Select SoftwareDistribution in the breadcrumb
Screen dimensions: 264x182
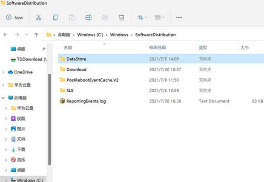coord(155,34)
